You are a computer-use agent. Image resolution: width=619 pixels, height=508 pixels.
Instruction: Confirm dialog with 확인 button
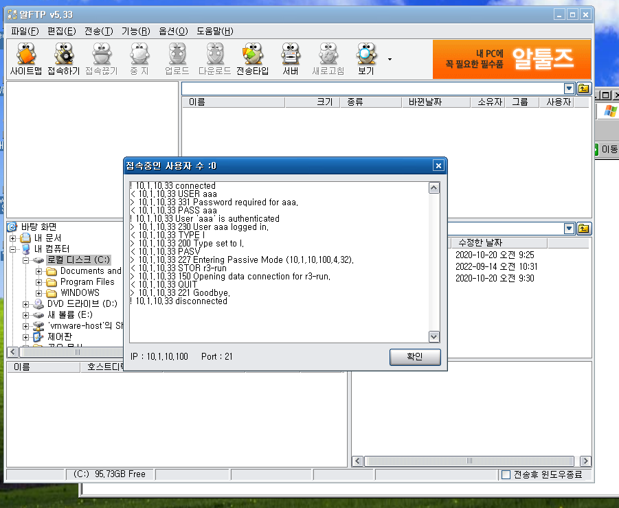415,357
